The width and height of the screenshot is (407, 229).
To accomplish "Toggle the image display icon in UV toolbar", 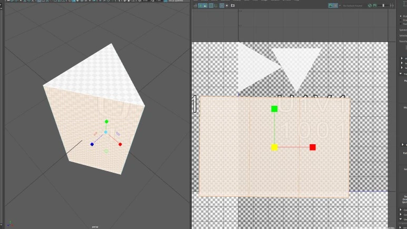I will click(205, 6).
